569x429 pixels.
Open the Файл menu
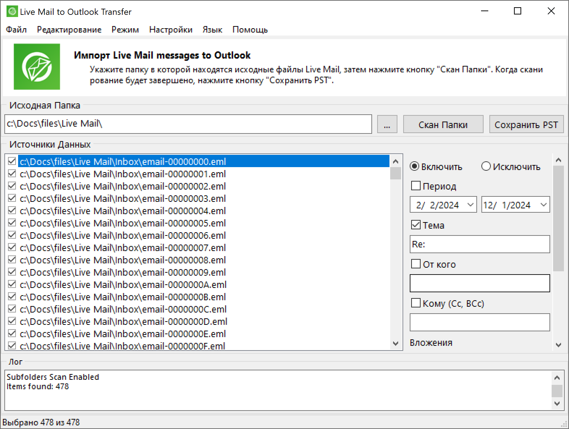pyautogui.click(x=16, y=30)
